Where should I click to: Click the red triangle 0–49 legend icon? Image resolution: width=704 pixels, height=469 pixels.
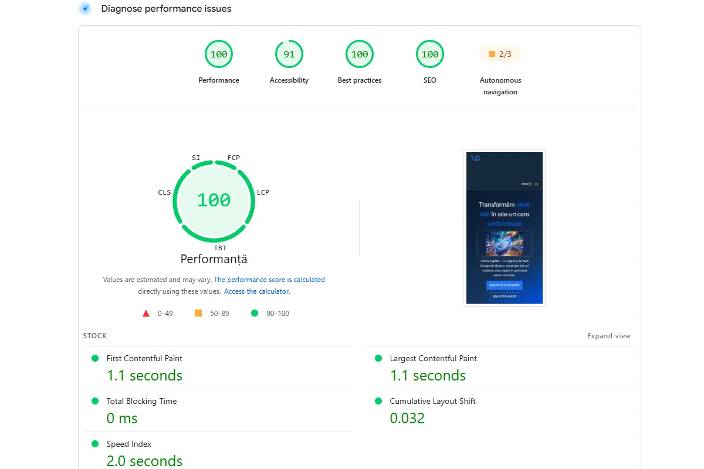(146, 314)
